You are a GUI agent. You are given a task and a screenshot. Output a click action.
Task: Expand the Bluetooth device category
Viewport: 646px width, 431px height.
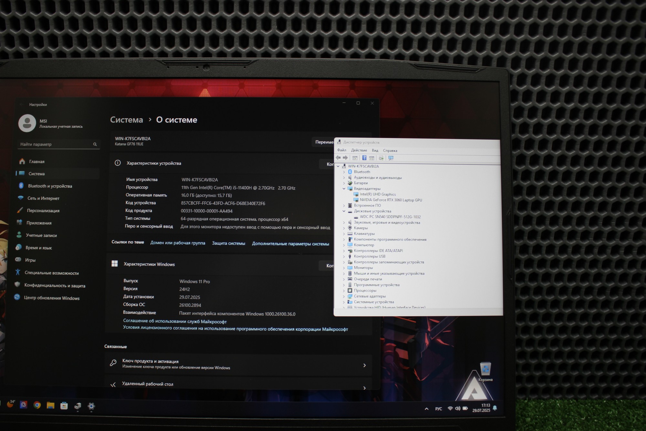344,172
